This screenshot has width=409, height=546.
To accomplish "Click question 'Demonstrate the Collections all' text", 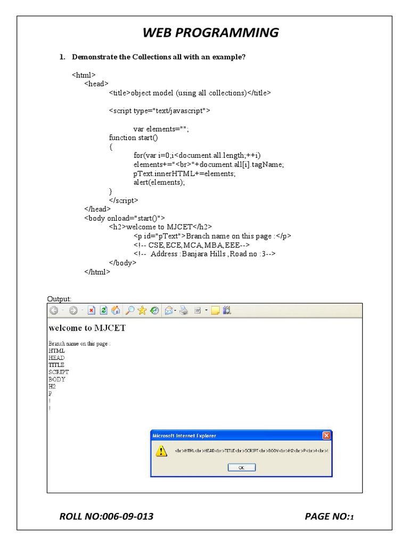I will click(159, 57).
